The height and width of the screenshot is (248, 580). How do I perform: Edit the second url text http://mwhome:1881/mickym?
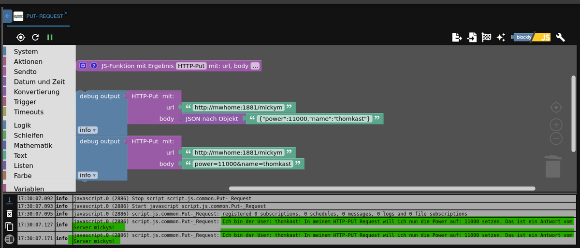[x=238, y=152]
